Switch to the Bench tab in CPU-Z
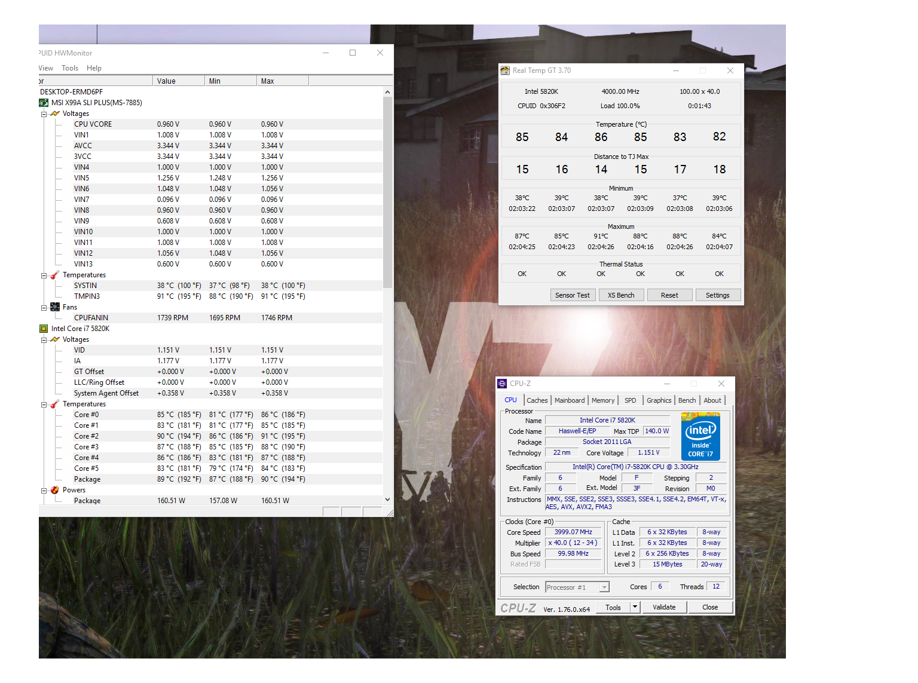Screen dimensions: 918x683 click(687, 400)
